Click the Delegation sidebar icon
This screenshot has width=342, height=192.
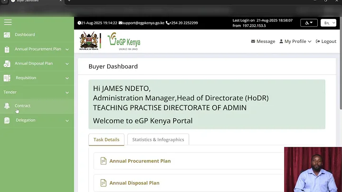click(x=7, y=120)
